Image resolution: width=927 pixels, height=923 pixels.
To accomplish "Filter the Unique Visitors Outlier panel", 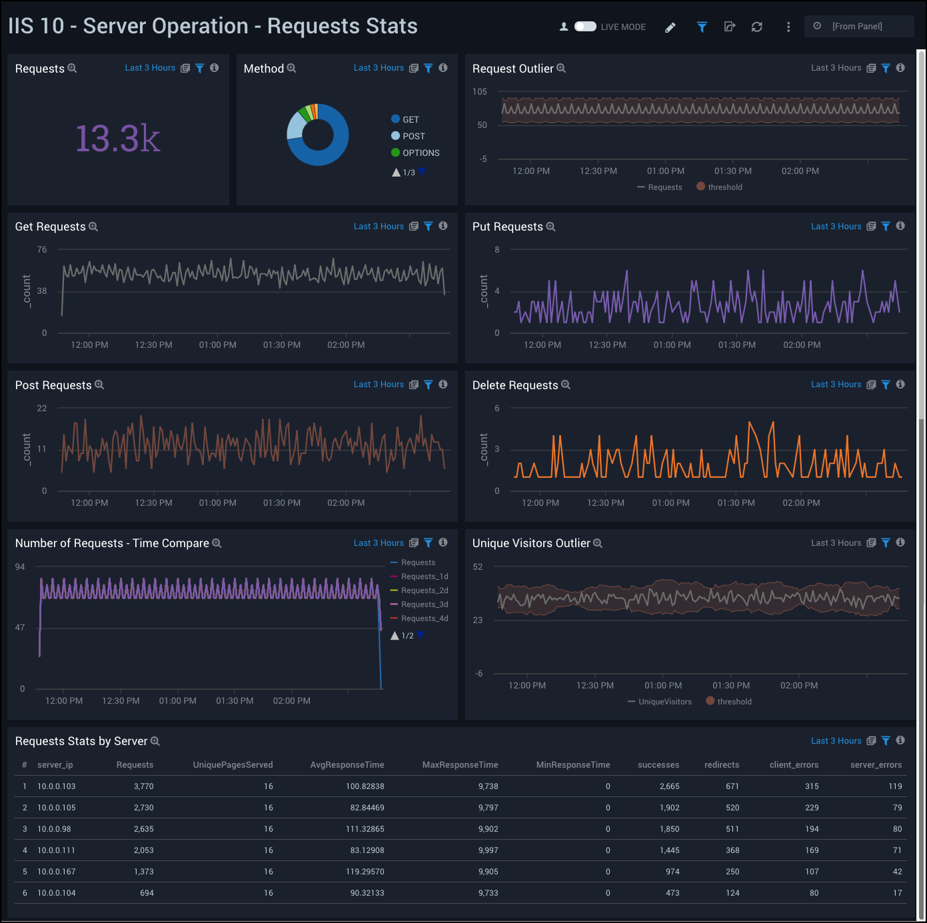I will point(886,543).
